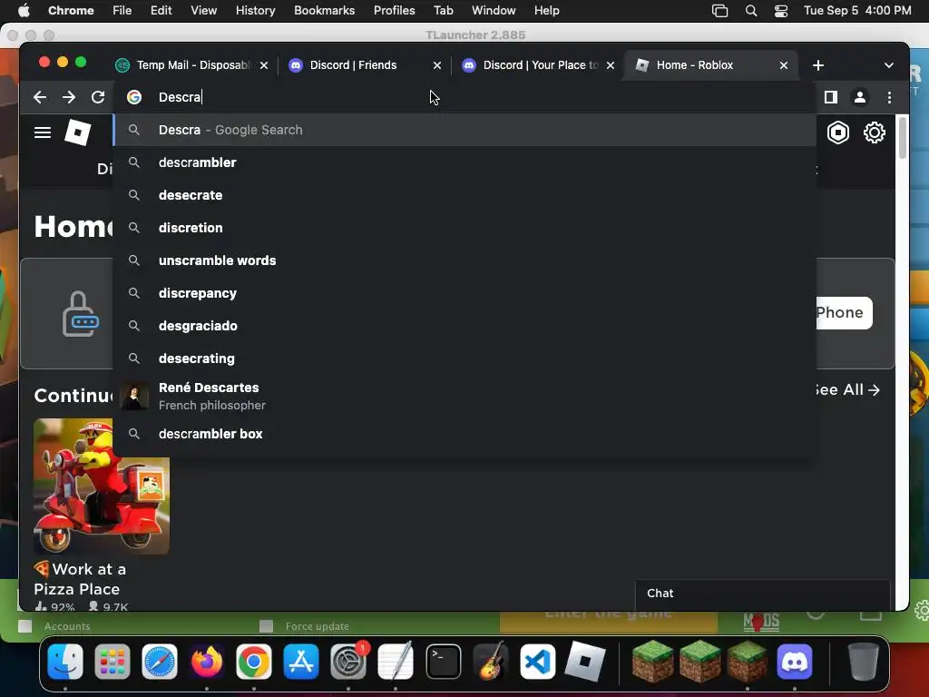Click the Roblox logo icon
Viewport: 929px width, 697px height.
pyautogui.click(x=78, y=133)
